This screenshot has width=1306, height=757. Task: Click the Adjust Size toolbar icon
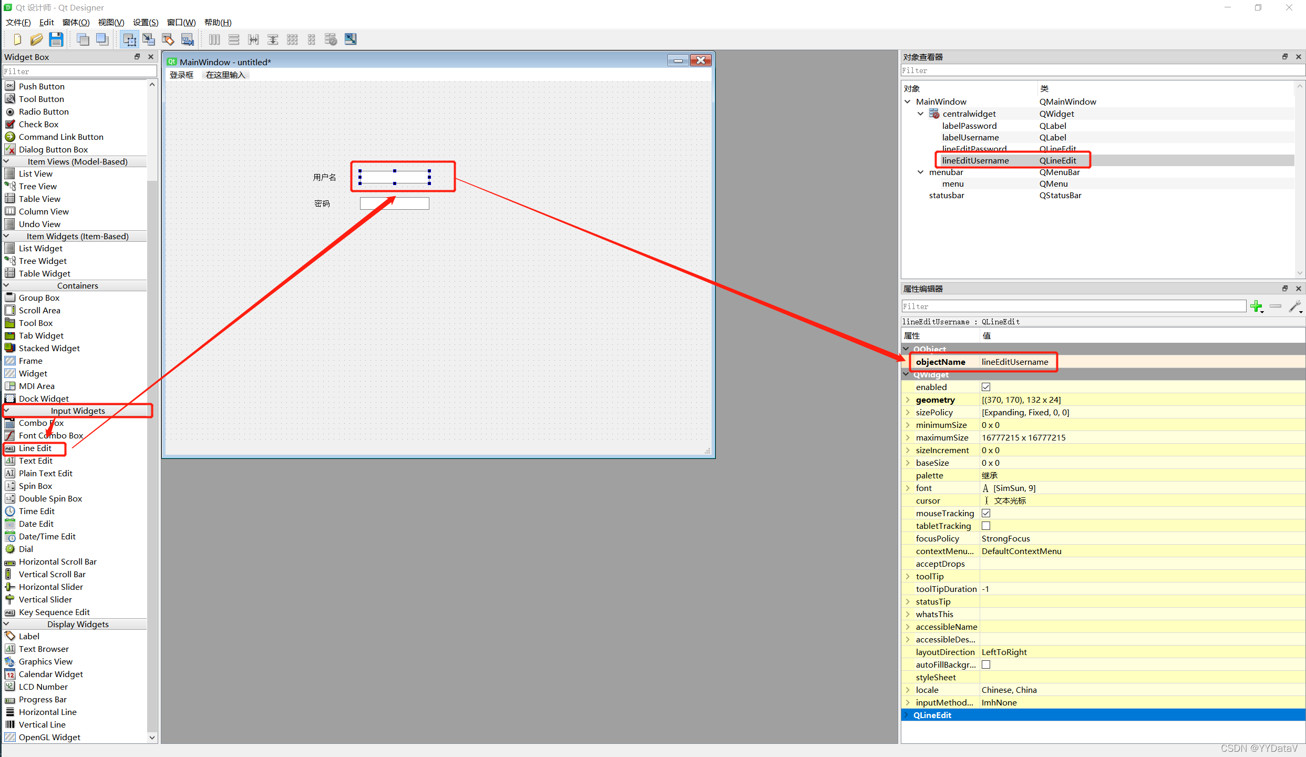click(351, 39)
